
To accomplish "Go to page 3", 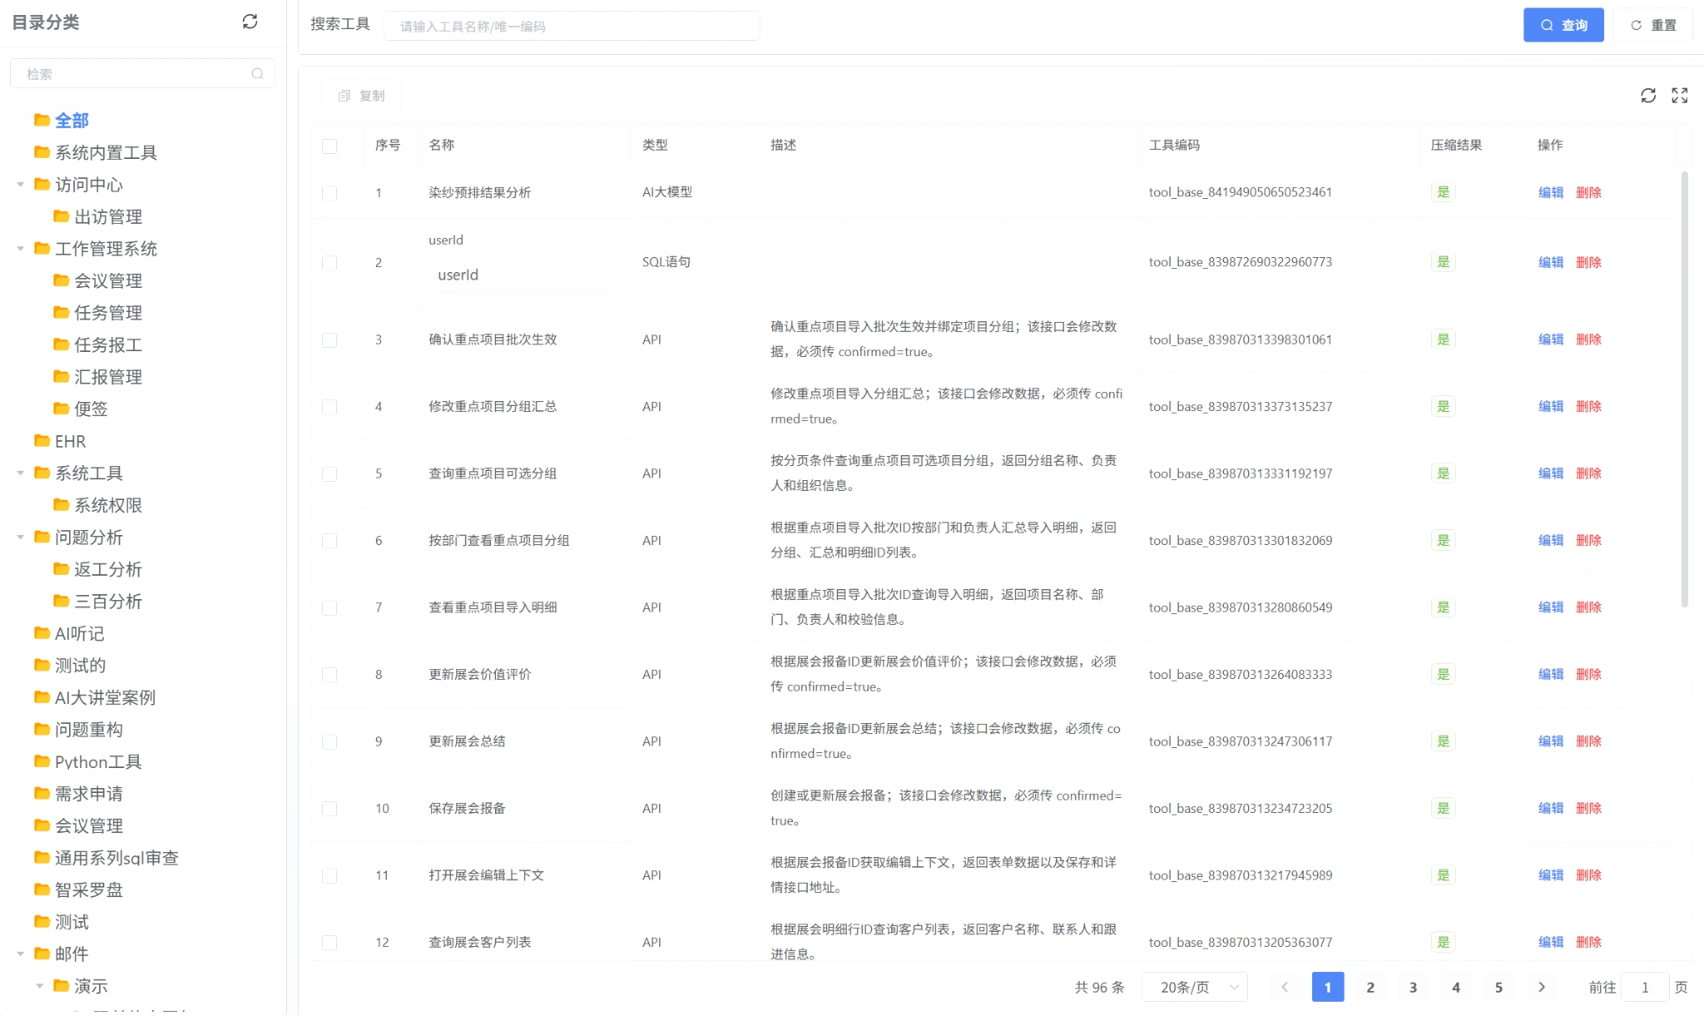I will click(x=1413, y=987).
